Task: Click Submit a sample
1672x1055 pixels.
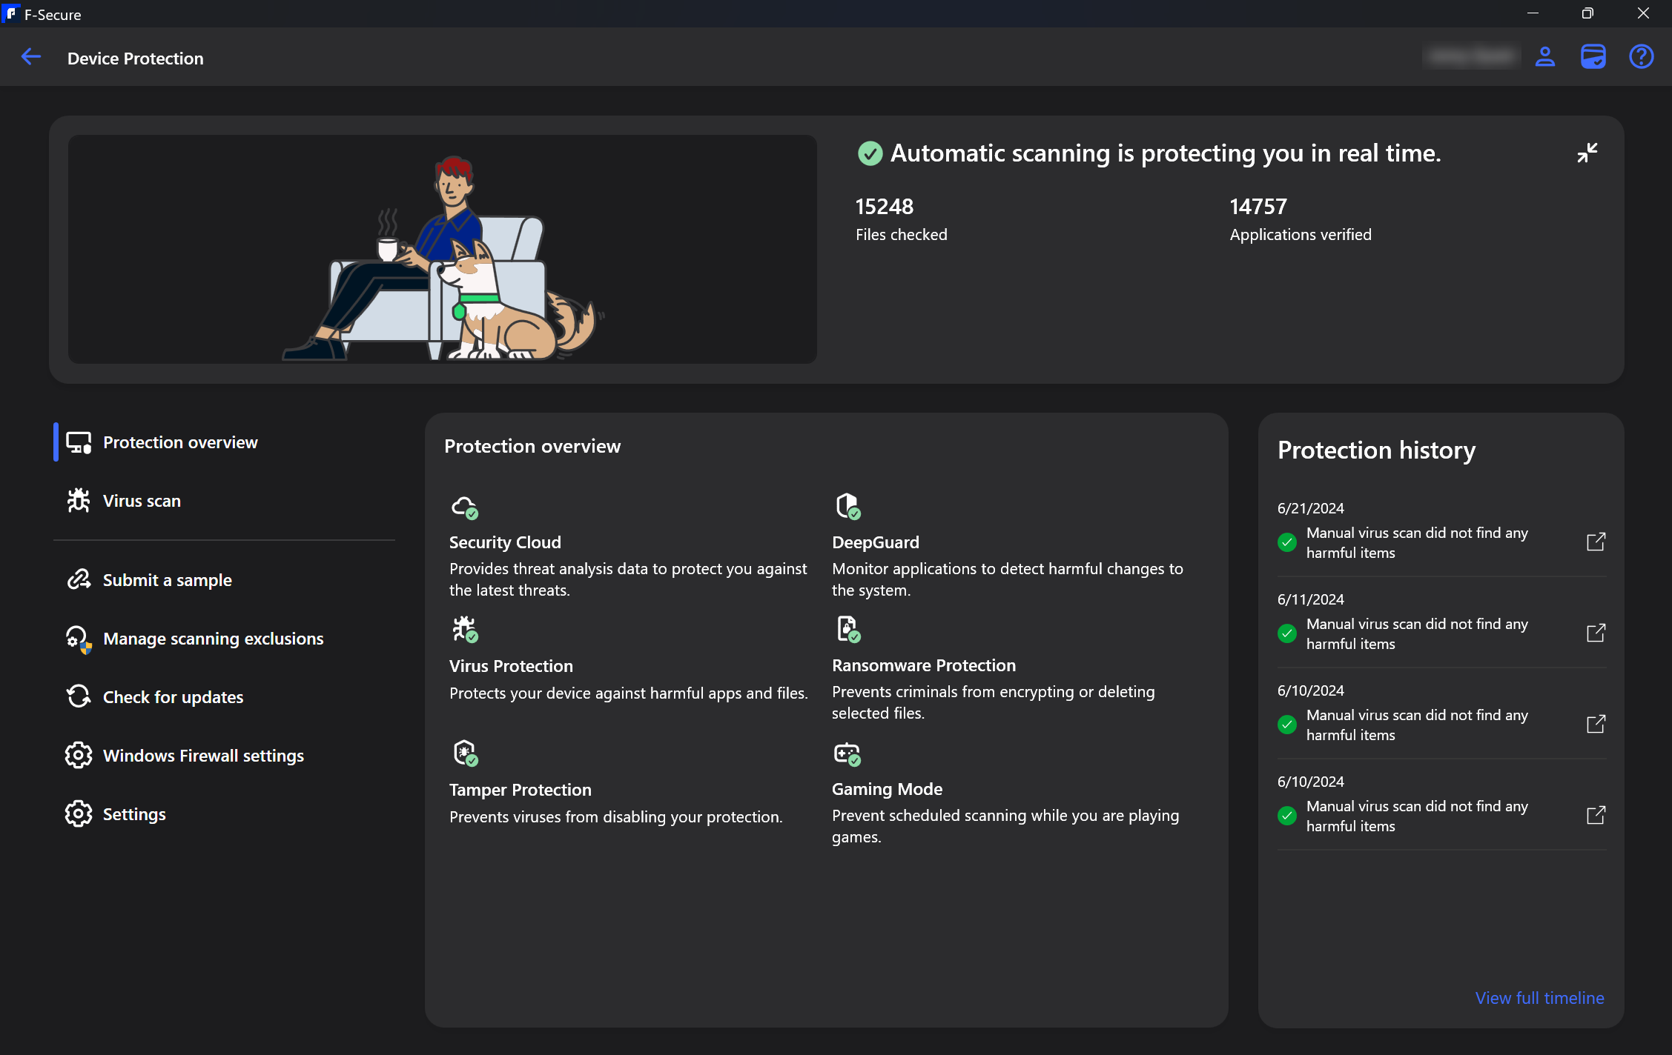Action: 167,580
